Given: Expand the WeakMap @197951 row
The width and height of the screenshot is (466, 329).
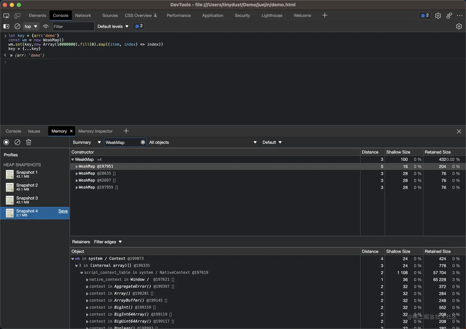Looking at the screenshot, I should 77,167.
